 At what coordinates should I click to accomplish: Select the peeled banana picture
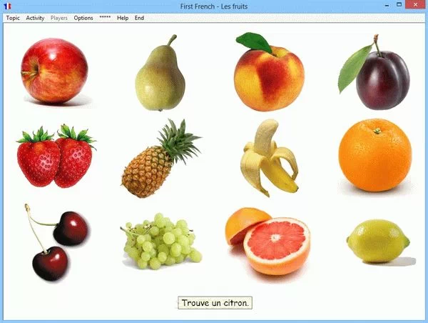pyautogui.click(x=269, y=157)
